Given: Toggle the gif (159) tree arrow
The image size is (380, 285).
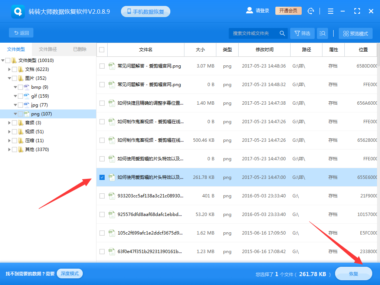Looking at the screenshot, I should 15,96.
